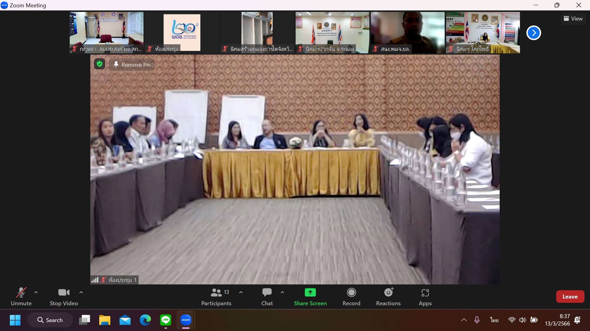Click the taskbar microphone tray icon

coord(477,320)
